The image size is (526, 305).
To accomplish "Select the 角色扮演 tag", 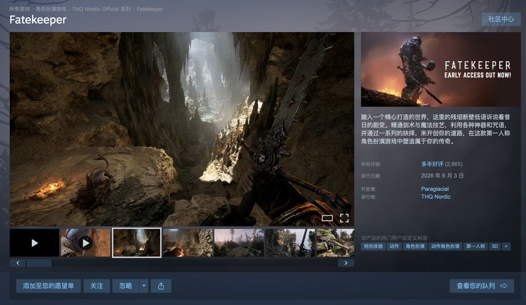I will pos(415,246).
